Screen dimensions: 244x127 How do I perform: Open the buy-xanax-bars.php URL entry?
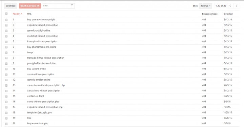pos(38,123)
